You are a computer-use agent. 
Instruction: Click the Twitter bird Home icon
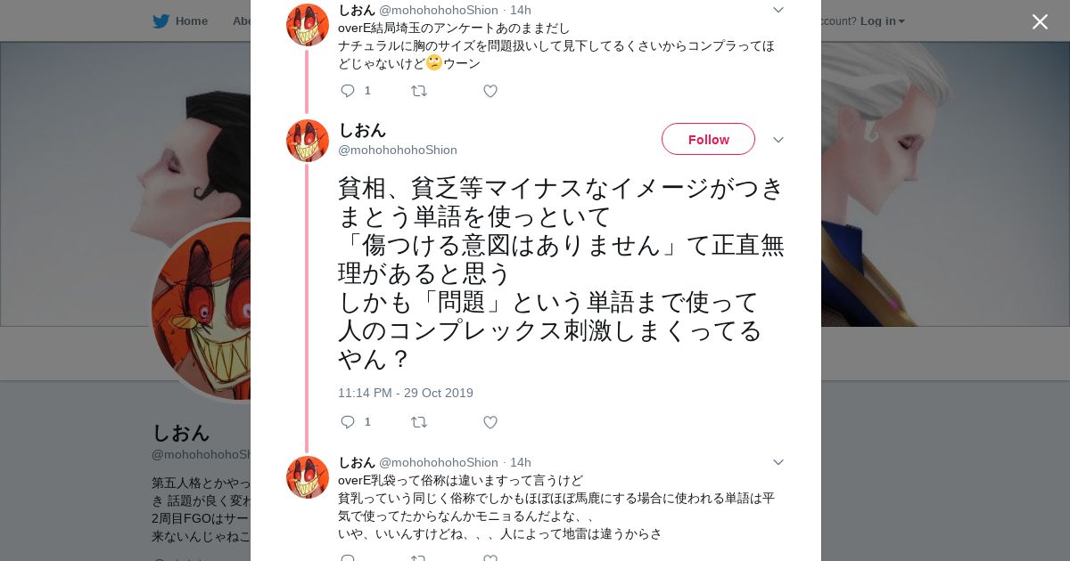(160, 21)
